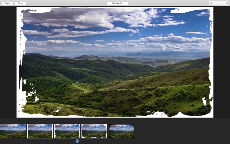Select the third thumbnail with ink border

pyautogui.click(x=67, y=131)
